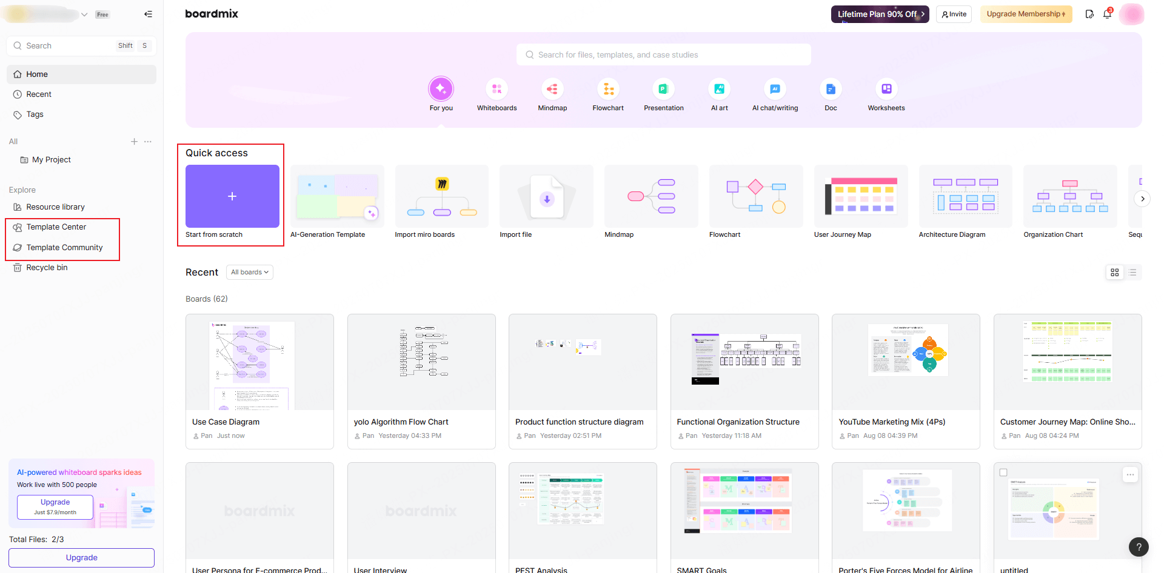Open the Whiteboards category icon
The image size is (1164, 573).
[x=497, y=89]
